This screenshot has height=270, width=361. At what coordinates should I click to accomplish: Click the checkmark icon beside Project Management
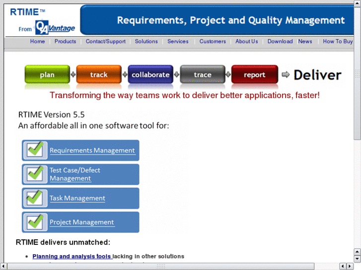[35, 222]
